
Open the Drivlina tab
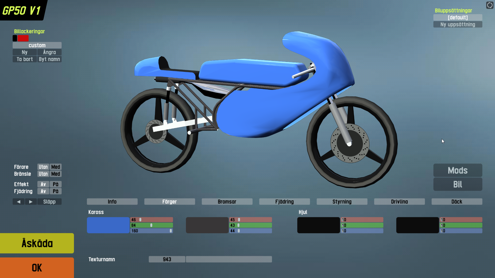click(x=399, y=202)
